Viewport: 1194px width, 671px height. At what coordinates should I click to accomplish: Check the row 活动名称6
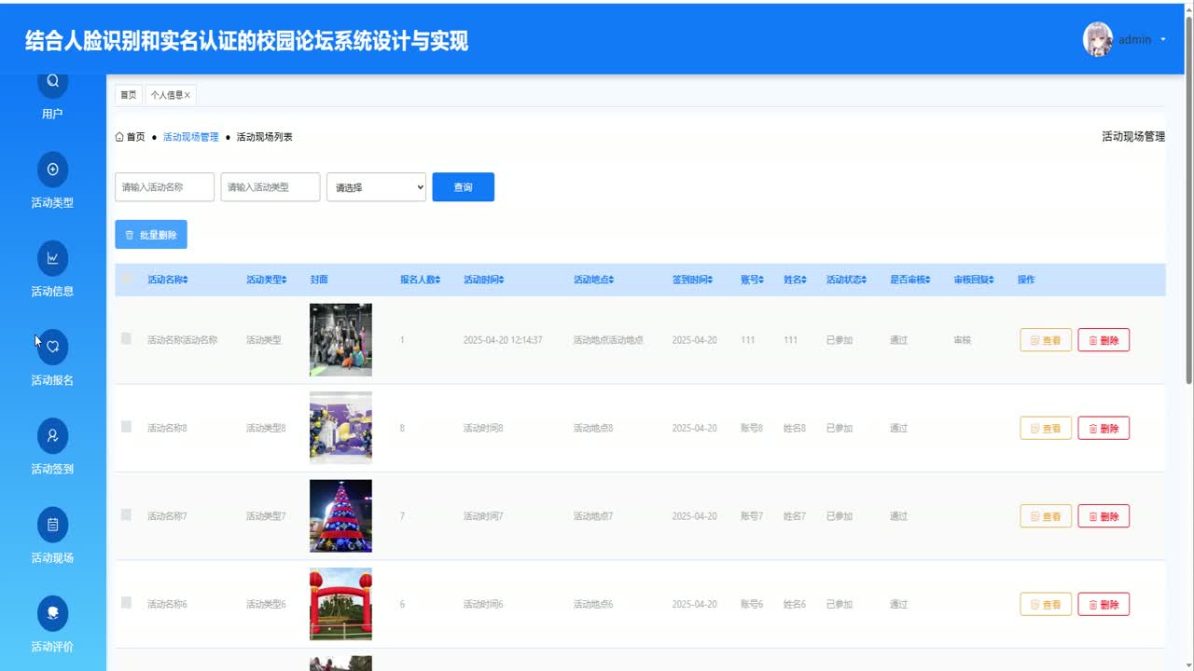point(126,603)
